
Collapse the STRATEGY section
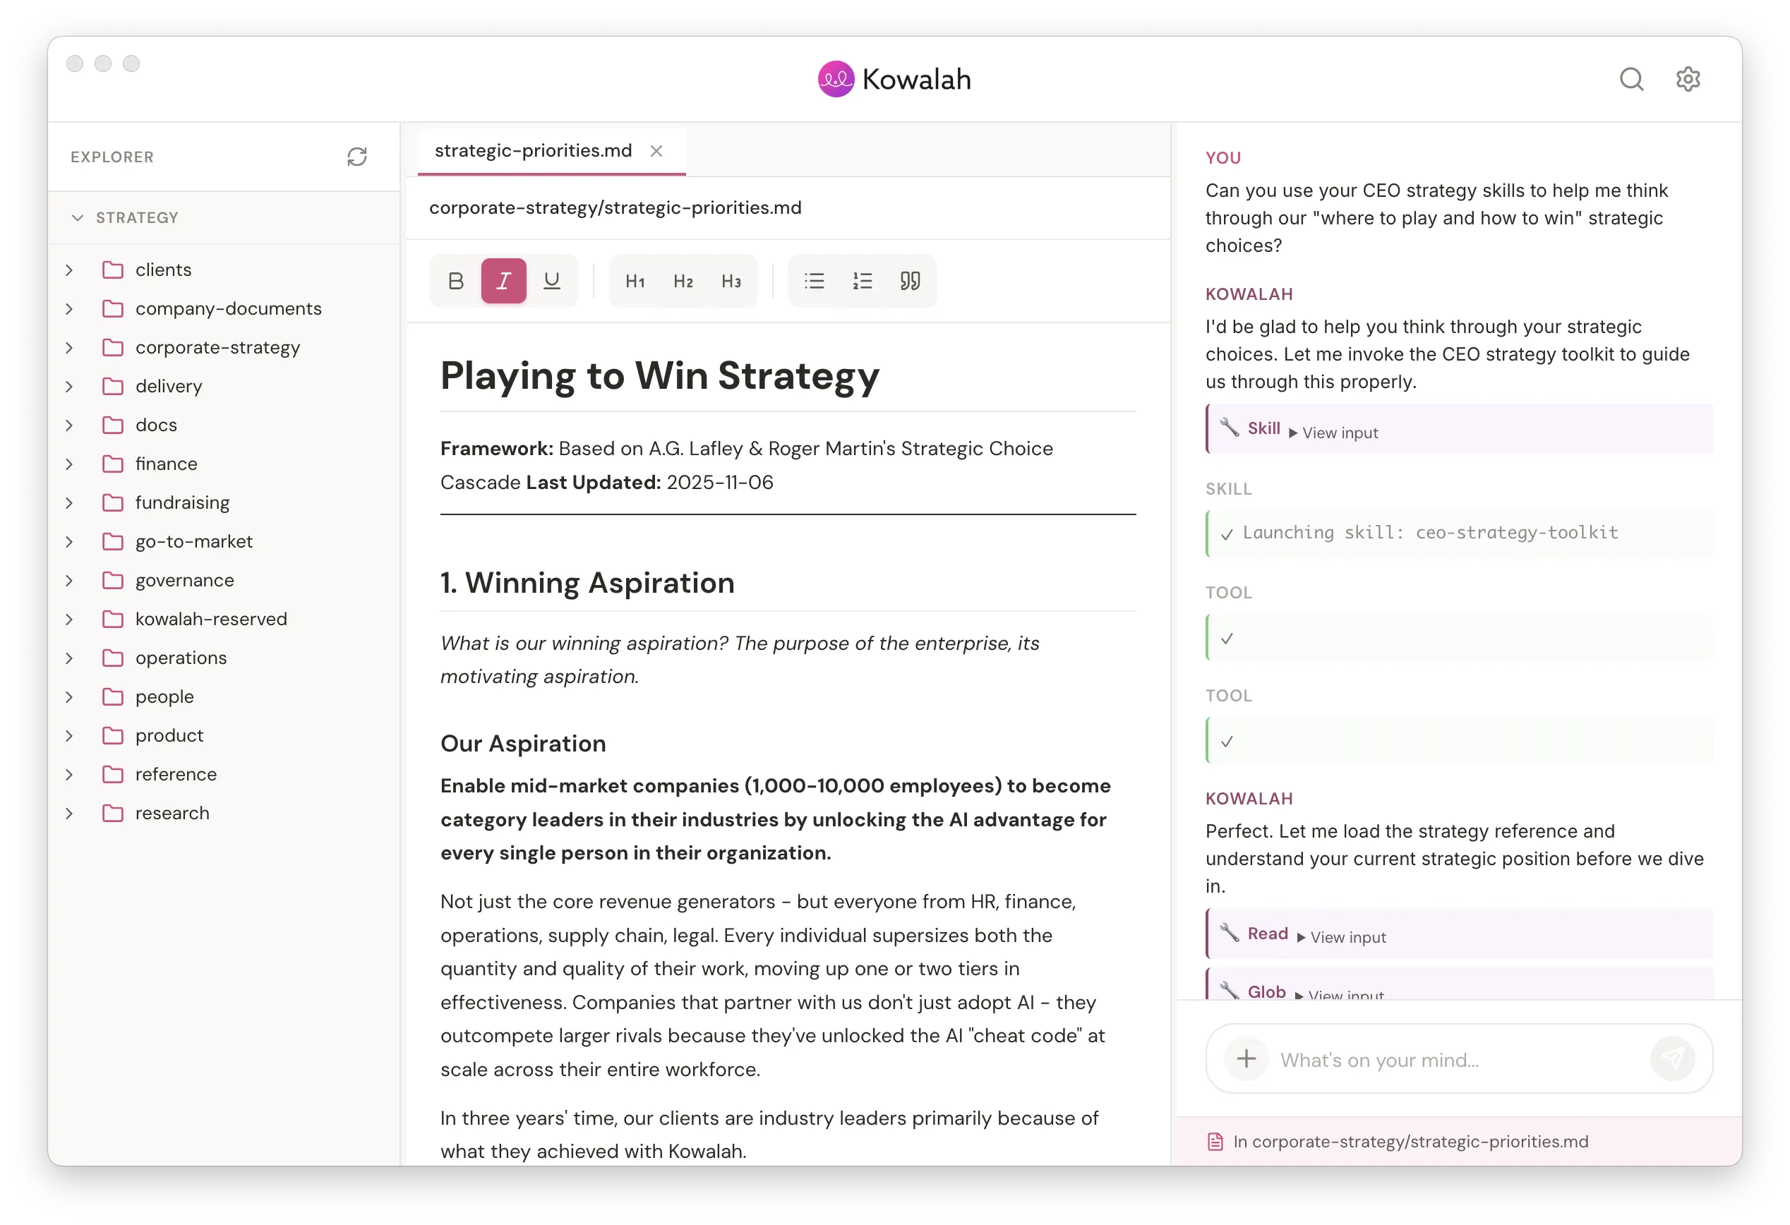point(77,217)
